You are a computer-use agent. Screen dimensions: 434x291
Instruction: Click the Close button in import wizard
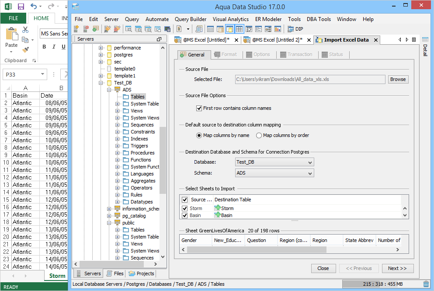click(x=323, y=268)
